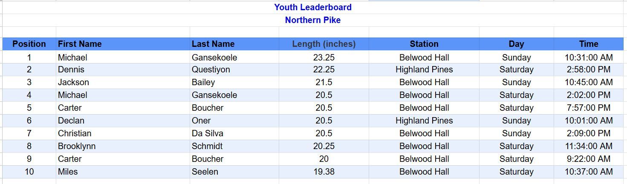Click the Youth Leaderboard title cell

click(x=313, y=7)
